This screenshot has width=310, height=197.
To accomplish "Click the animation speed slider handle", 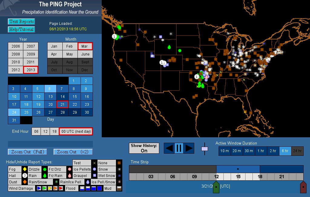I will pos(205,149).
